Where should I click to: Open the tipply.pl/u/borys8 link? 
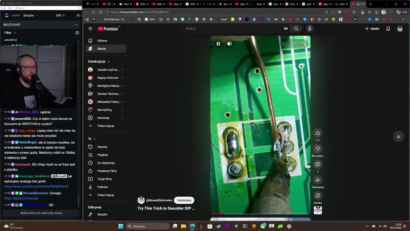tap(21, 198)
